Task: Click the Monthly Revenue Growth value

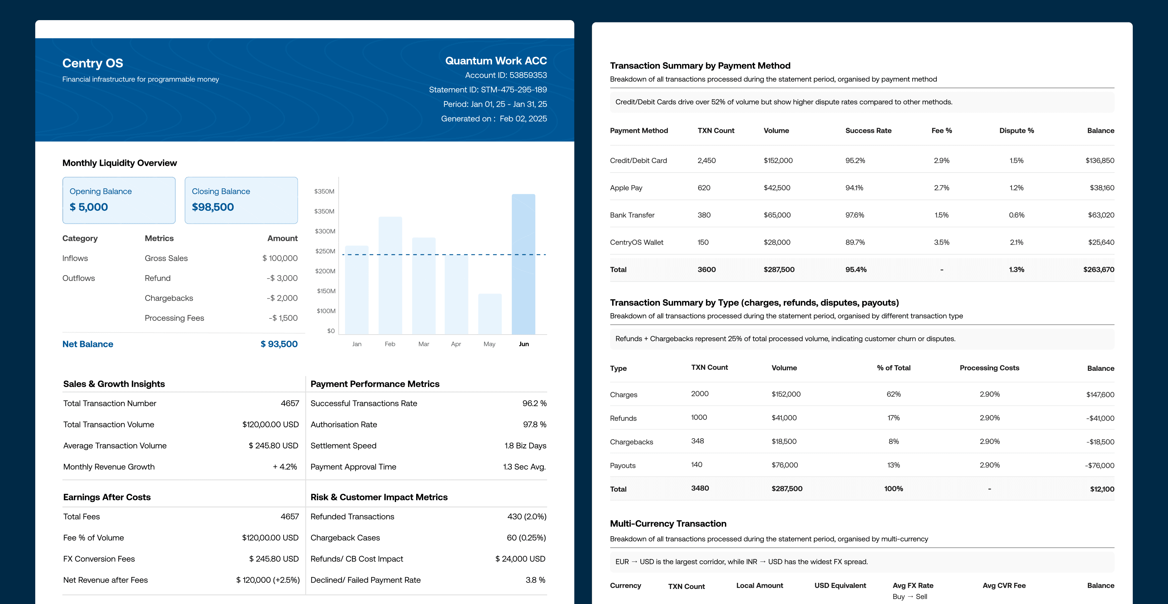Action: (x=285, y=467)
